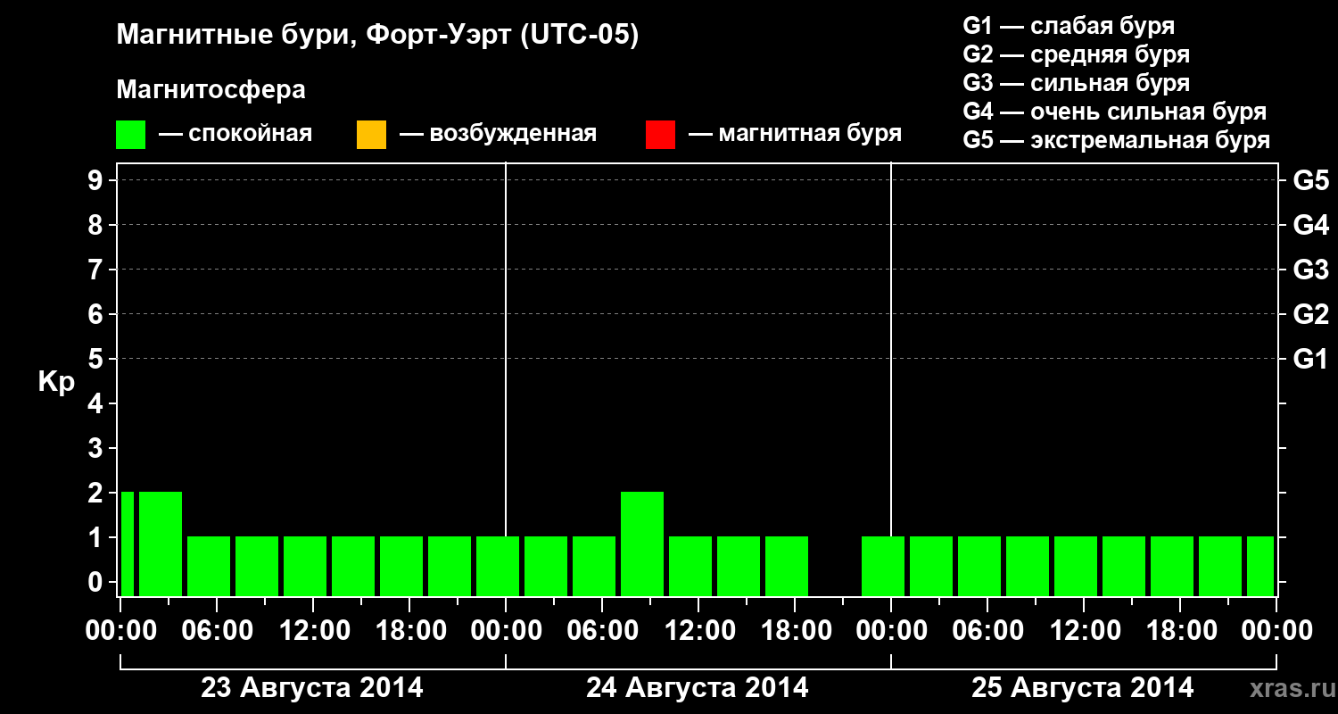This screenshot has width=1338, height=714.
Task: Click the 'G1' label on the right axis
Action: [x=1310, y=359]
